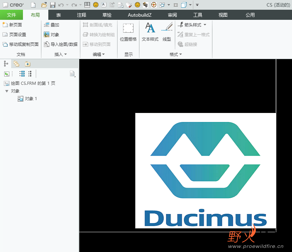The height and width of the screenshot is (252, 292).
Task: Select the Ducimus logo image in canvas
Action: 205,170
